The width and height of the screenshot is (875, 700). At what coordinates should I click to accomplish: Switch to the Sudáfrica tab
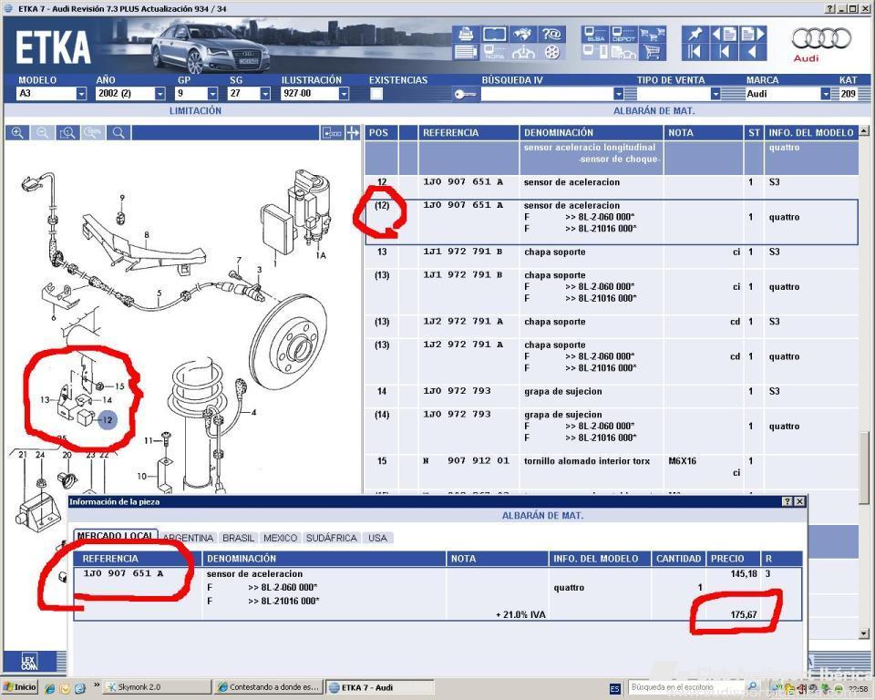pyautogui.click(x=332, y=538)
